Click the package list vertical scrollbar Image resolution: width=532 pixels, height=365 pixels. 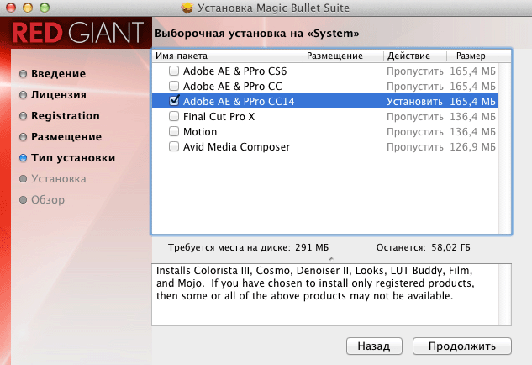(504, 148)
